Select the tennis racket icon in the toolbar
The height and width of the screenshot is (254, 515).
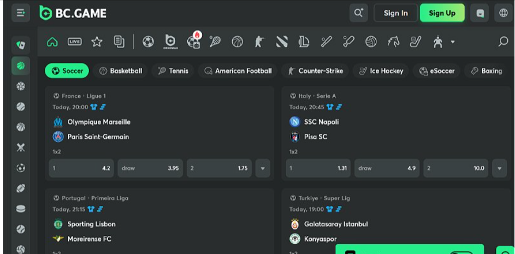(215, 42)
